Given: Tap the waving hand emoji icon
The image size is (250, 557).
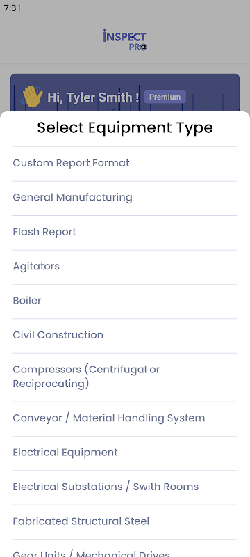Looking at the screenshot, I should [31, 96].
